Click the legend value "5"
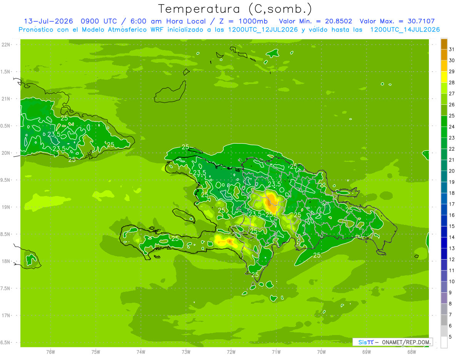Viewport: 462px width, 357px height. click(451, 337)
